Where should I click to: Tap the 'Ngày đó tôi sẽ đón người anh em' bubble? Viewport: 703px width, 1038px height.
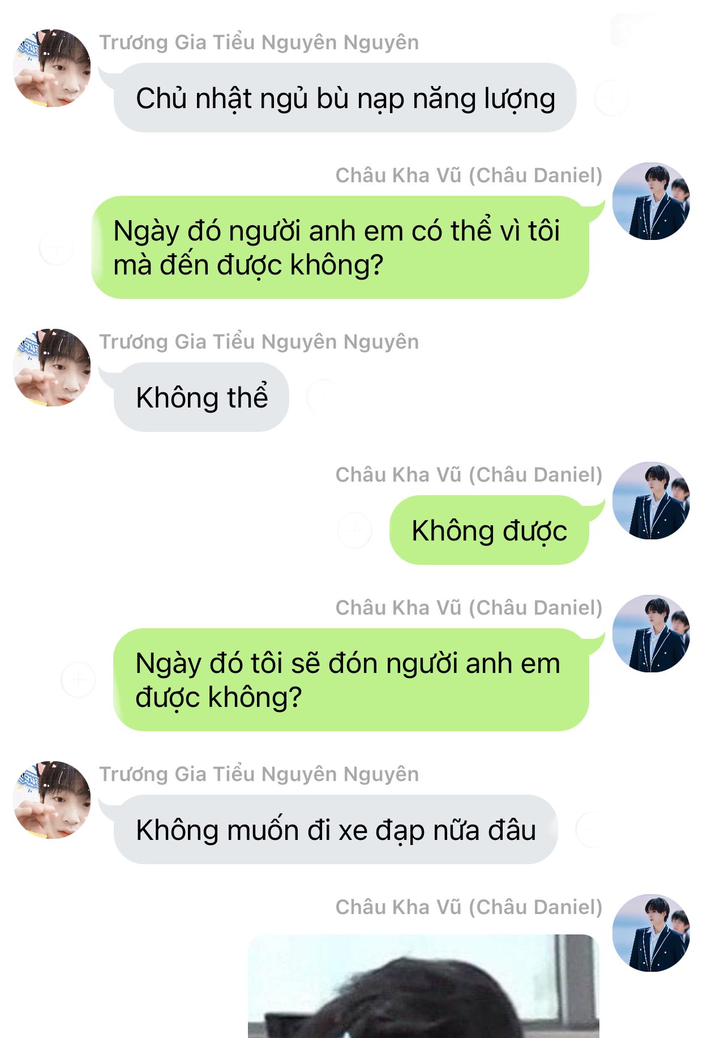[351, 680]
